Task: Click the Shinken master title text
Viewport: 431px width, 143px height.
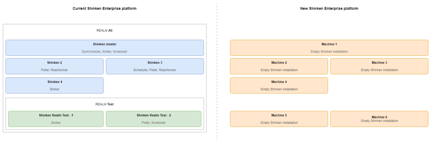Action: tap(105, 44)
